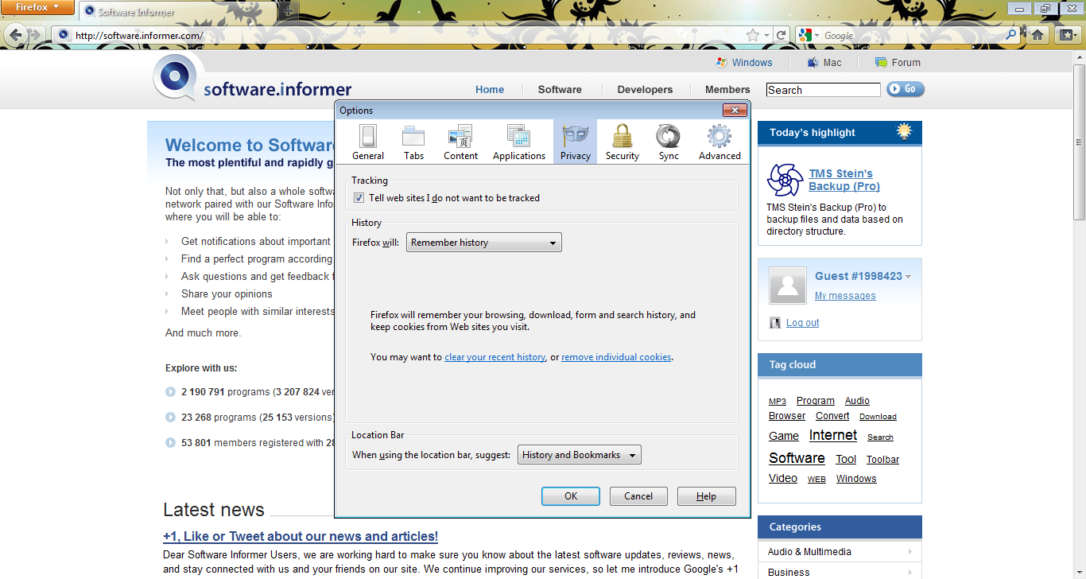The image size is (1086, 579).
Task: Click inside the site Search field
Action: pyautogui.click(x=823, y=89)
